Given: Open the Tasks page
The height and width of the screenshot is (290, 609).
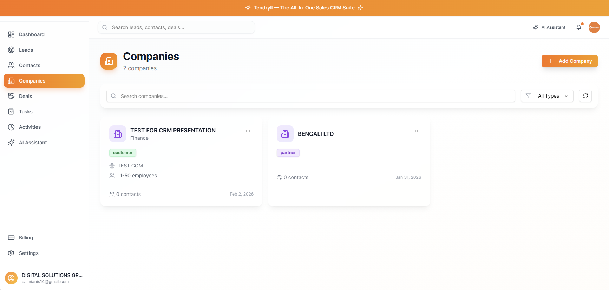Looking at the screenshot, I should [26, 112].
